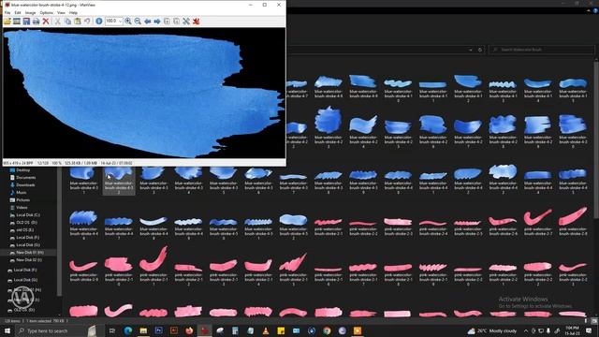Image resolution: width=599 pixels, height=337 pixels.
Task: Open the Options menu in IrfanView
Action: (47, 12)
